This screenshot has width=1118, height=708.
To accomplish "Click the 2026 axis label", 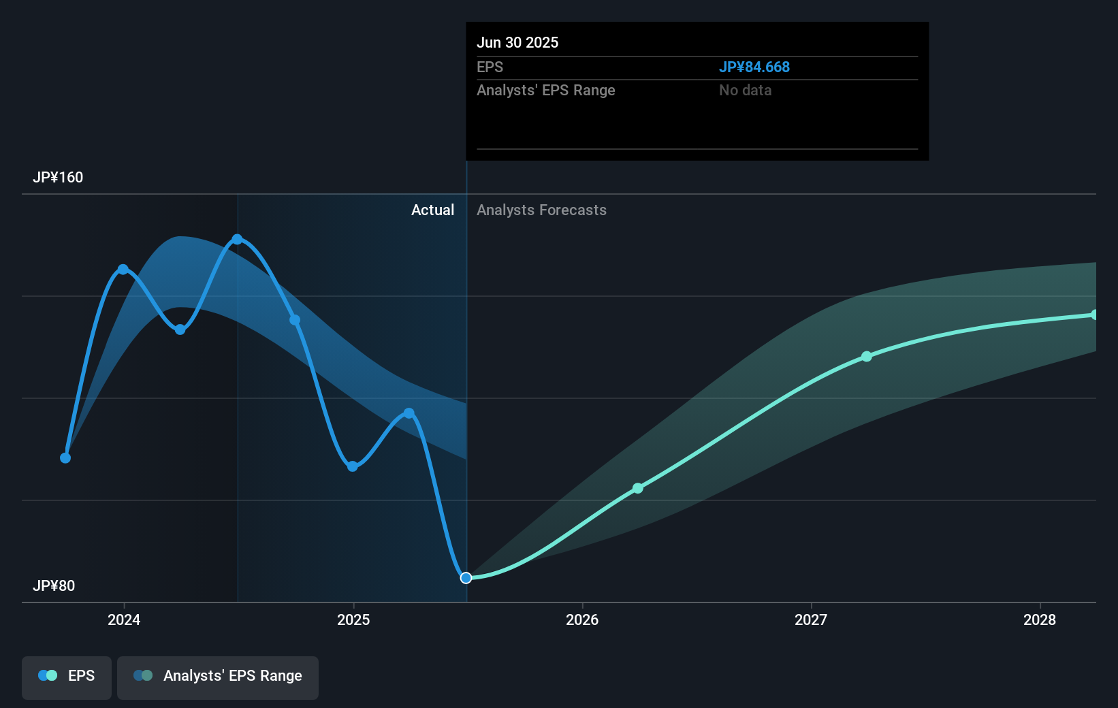I will point(582,619).
